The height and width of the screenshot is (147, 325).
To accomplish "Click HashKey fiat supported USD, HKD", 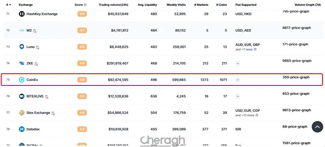I will tap(243, 14).
